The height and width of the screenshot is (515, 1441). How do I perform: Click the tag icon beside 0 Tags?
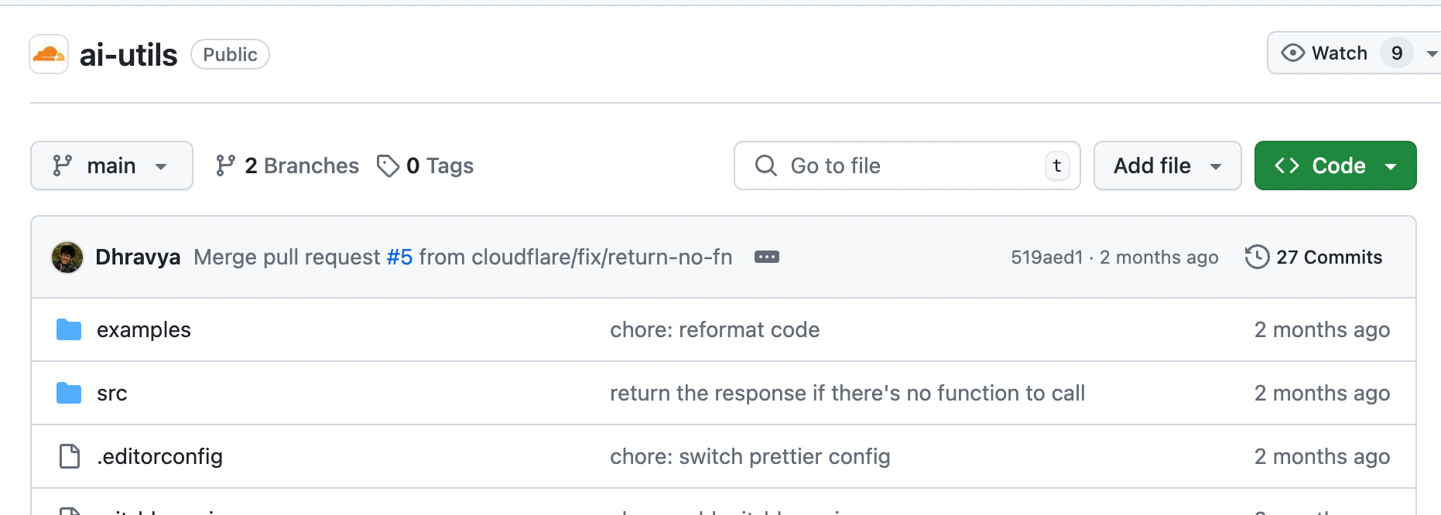pos(388,166)
